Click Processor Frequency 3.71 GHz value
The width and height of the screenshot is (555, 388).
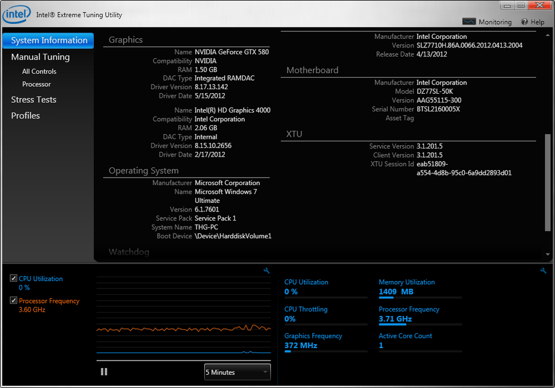coord(395,319)
